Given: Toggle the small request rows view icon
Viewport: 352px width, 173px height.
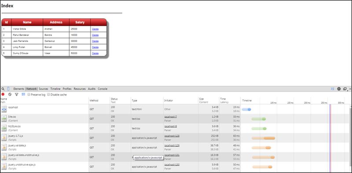Looking at the screenshot, I should (23, 95).
